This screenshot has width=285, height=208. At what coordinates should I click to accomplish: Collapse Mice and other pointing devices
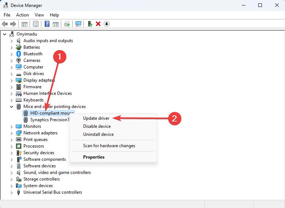click(11, 107)
